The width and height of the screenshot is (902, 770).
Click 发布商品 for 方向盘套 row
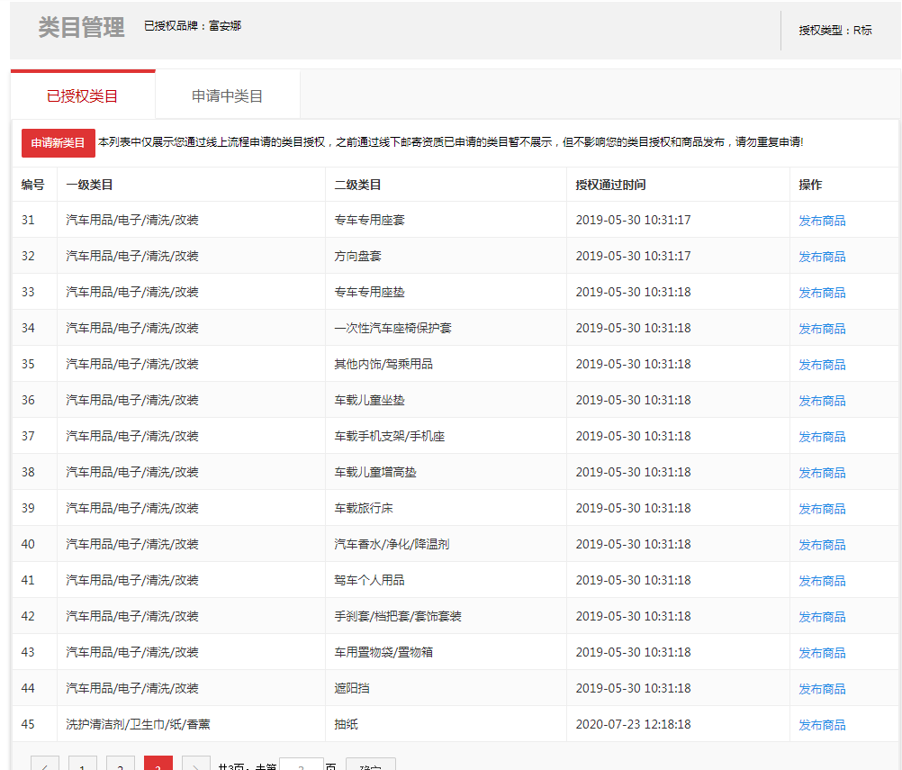(822, 257)
